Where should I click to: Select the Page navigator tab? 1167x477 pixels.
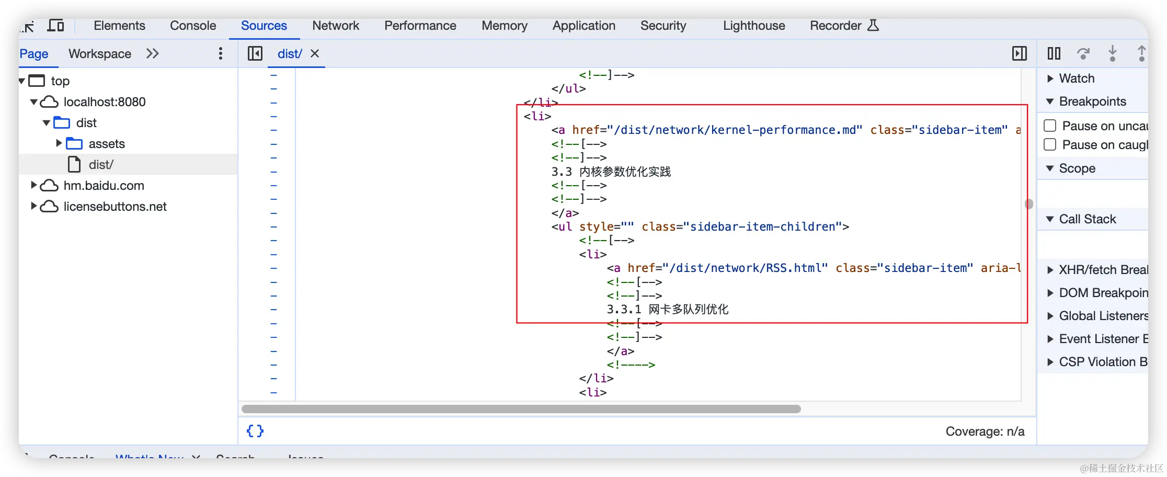coord(34,54)
